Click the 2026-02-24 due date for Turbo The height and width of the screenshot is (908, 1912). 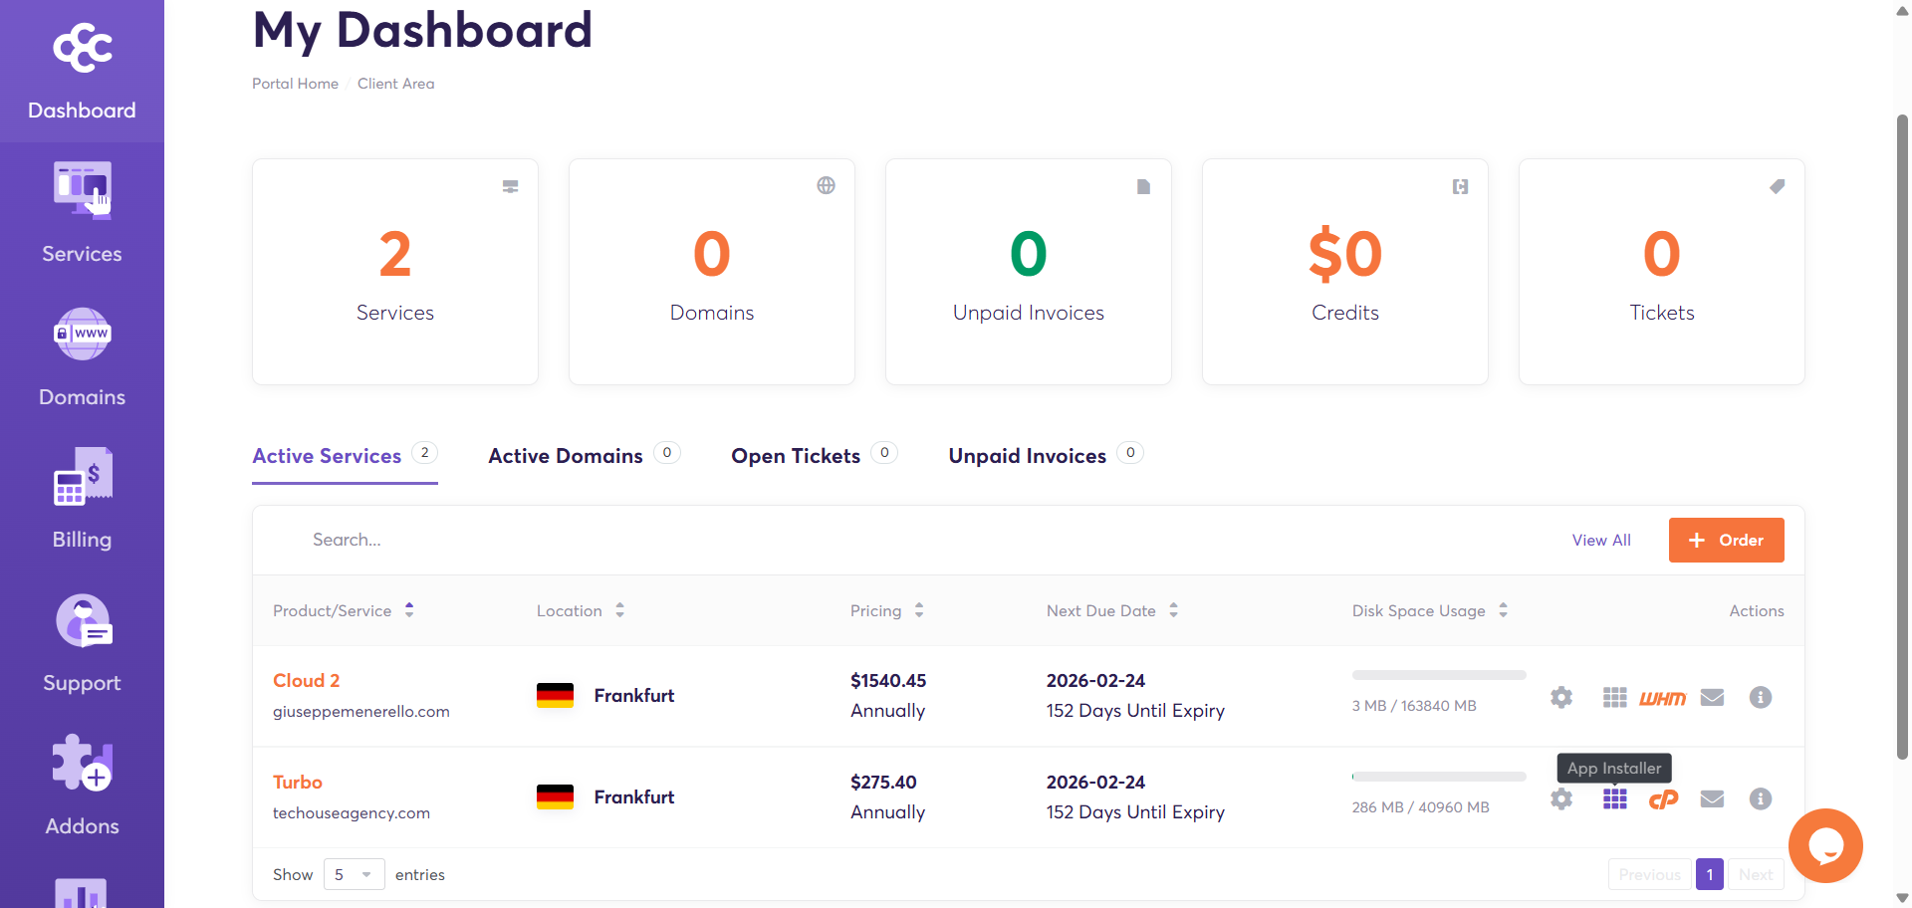click(x=1095, y=782)
